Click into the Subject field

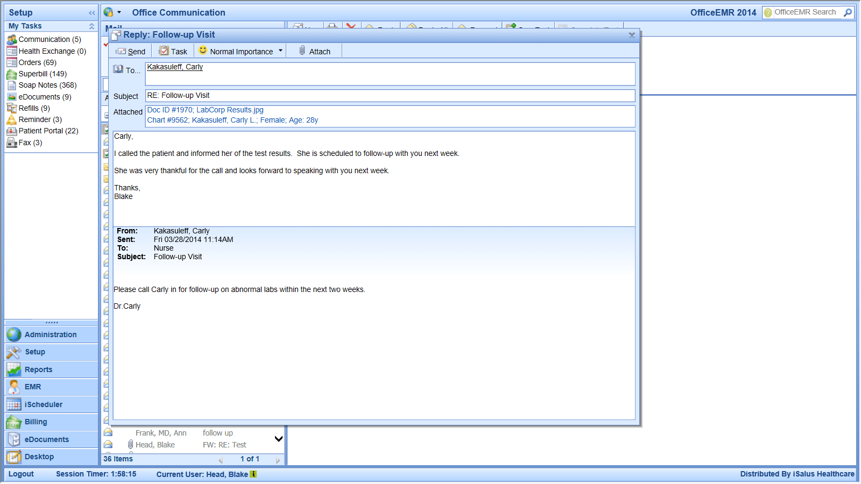tap(390, 96)
